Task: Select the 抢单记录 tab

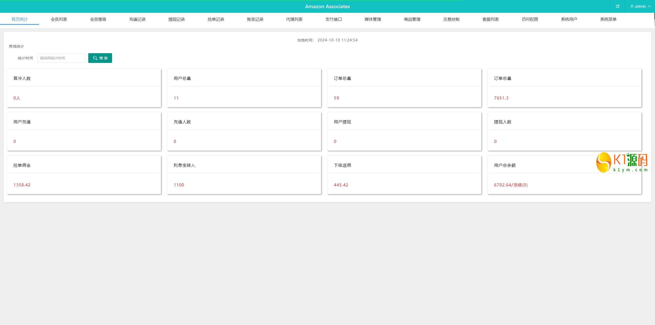Action: click(x=216, y=19)
